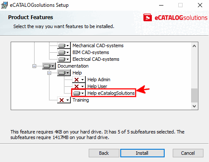The height and width of the screenshot is (162, 209).
Task: Select Help User label
Action: (x=97, y=86)
